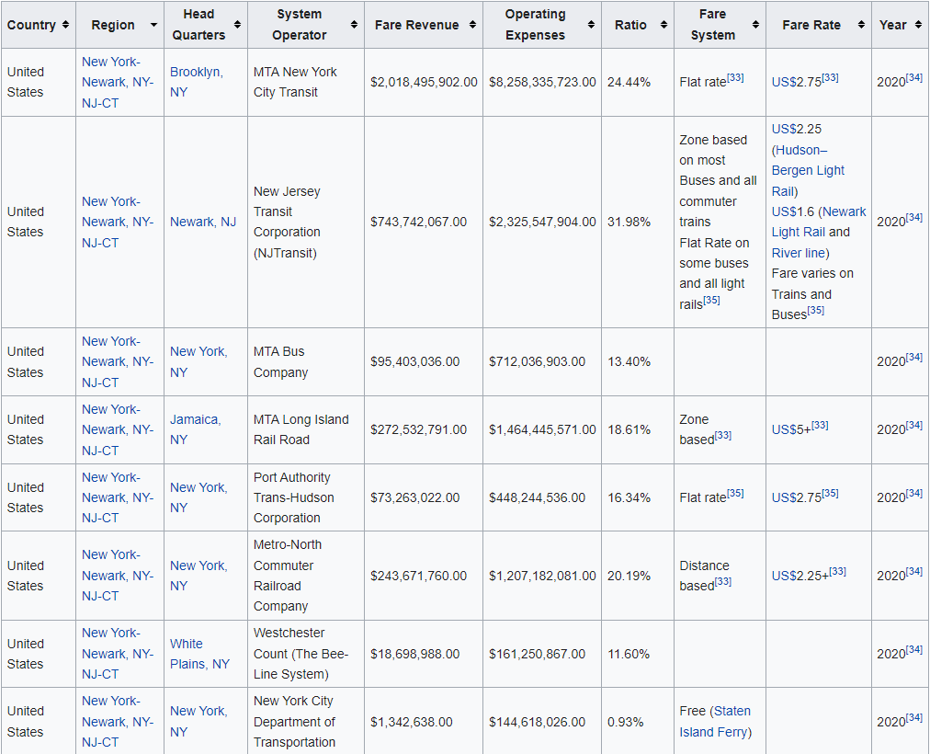Open region link in Westchester Bee-Line row

point(118,654)
